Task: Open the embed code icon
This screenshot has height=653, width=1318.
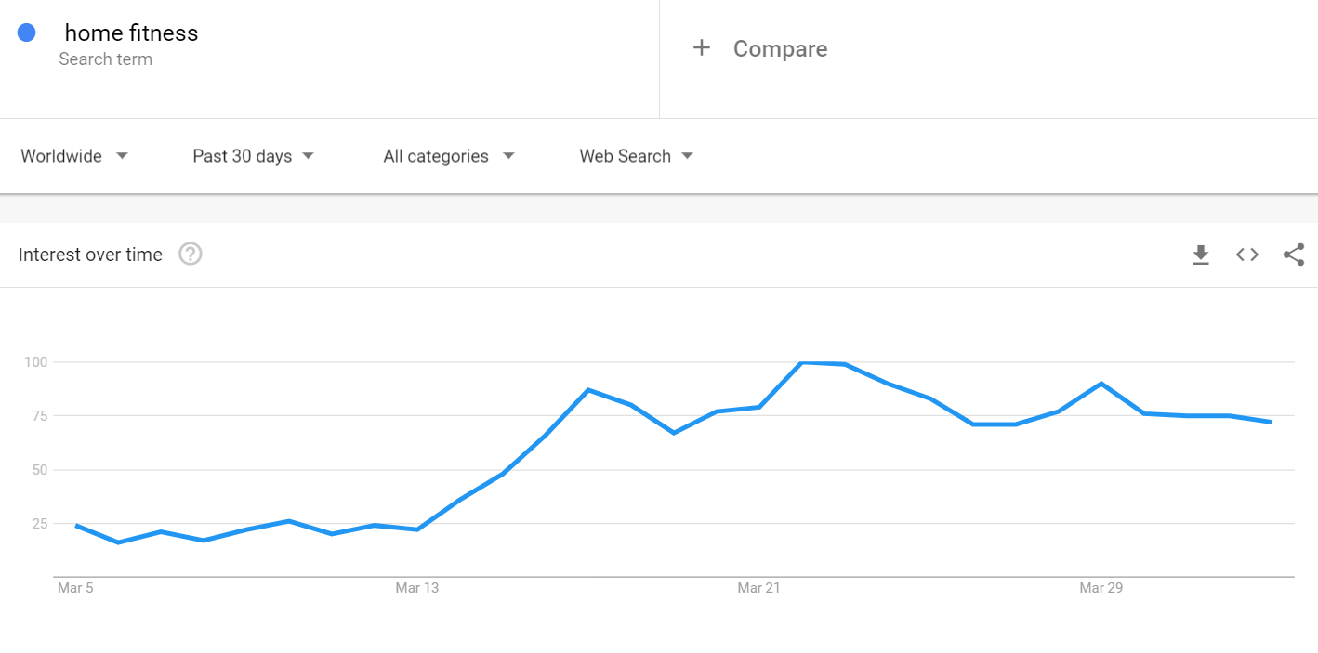Action: click(x=1247, y=255)
